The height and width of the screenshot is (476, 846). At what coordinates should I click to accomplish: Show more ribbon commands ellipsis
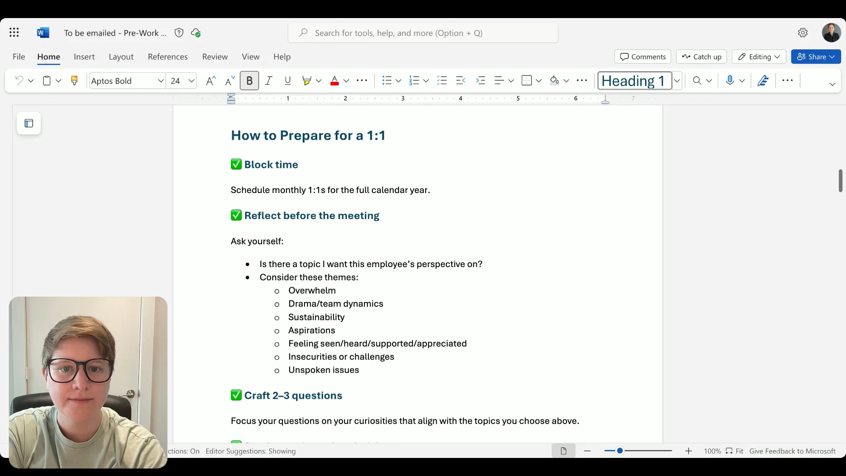(x=787, y=81)
